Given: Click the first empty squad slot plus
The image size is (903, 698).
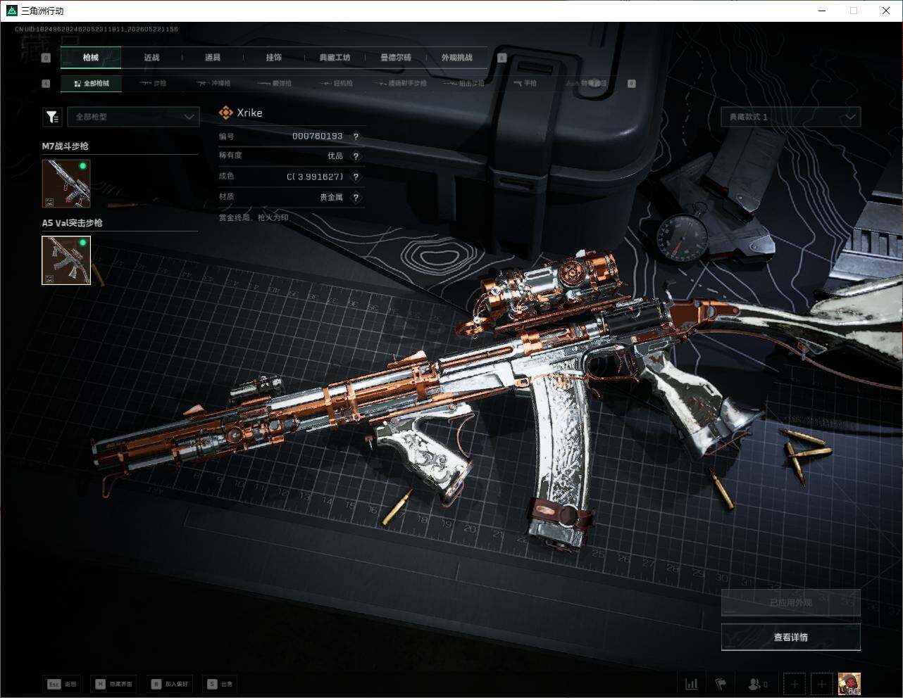Looking at the screenshot, I should [795, 683].
